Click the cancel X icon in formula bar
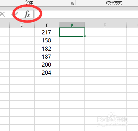 pos(2,15)
